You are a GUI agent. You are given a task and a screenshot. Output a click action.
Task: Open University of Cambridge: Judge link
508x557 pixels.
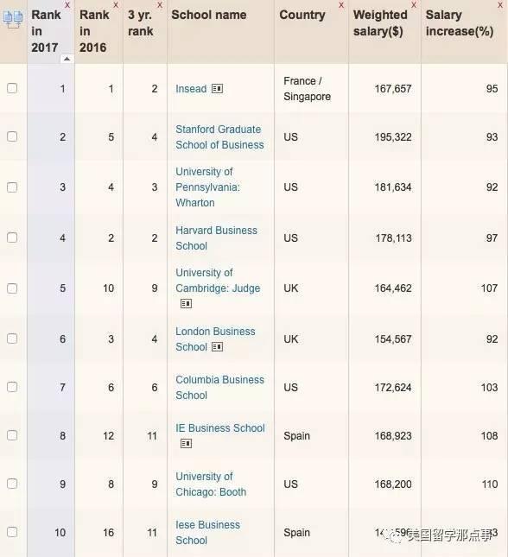[218, 281]
